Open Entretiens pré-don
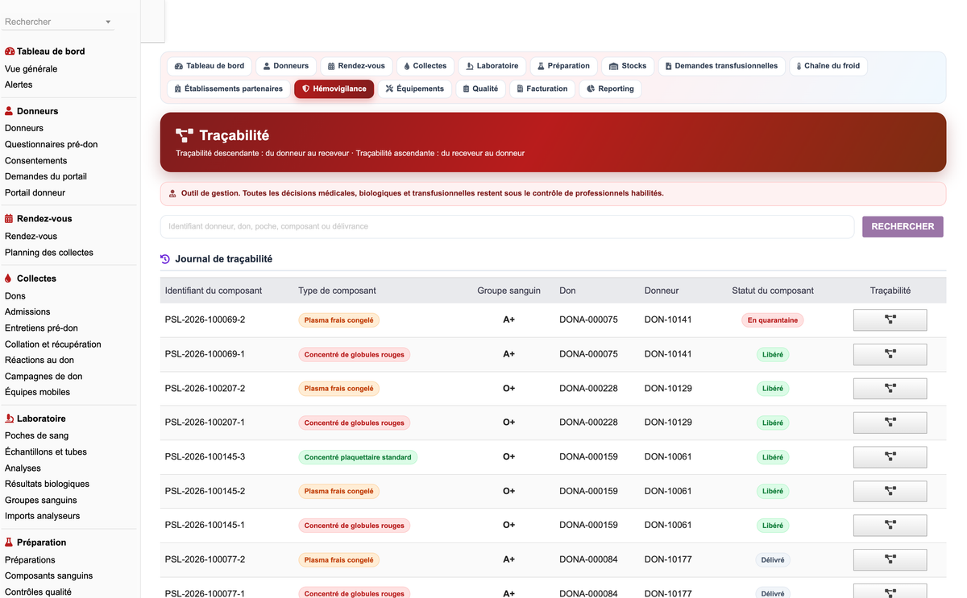Viewport: 967px width, 598px height. [x=41, y=328]
